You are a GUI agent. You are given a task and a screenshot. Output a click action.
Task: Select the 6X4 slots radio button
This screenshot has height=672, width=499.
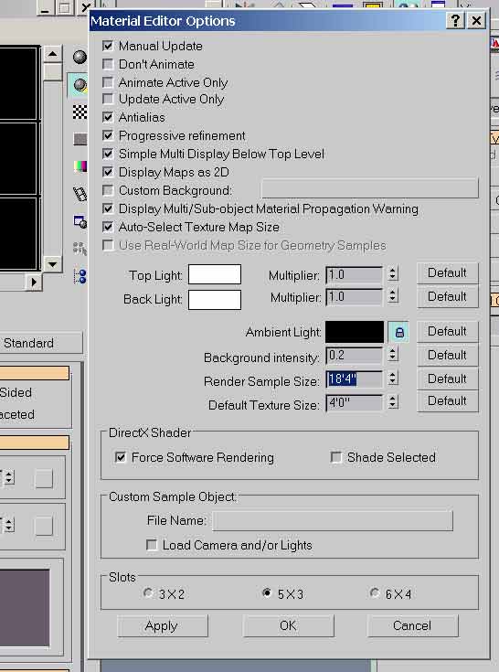375,592
